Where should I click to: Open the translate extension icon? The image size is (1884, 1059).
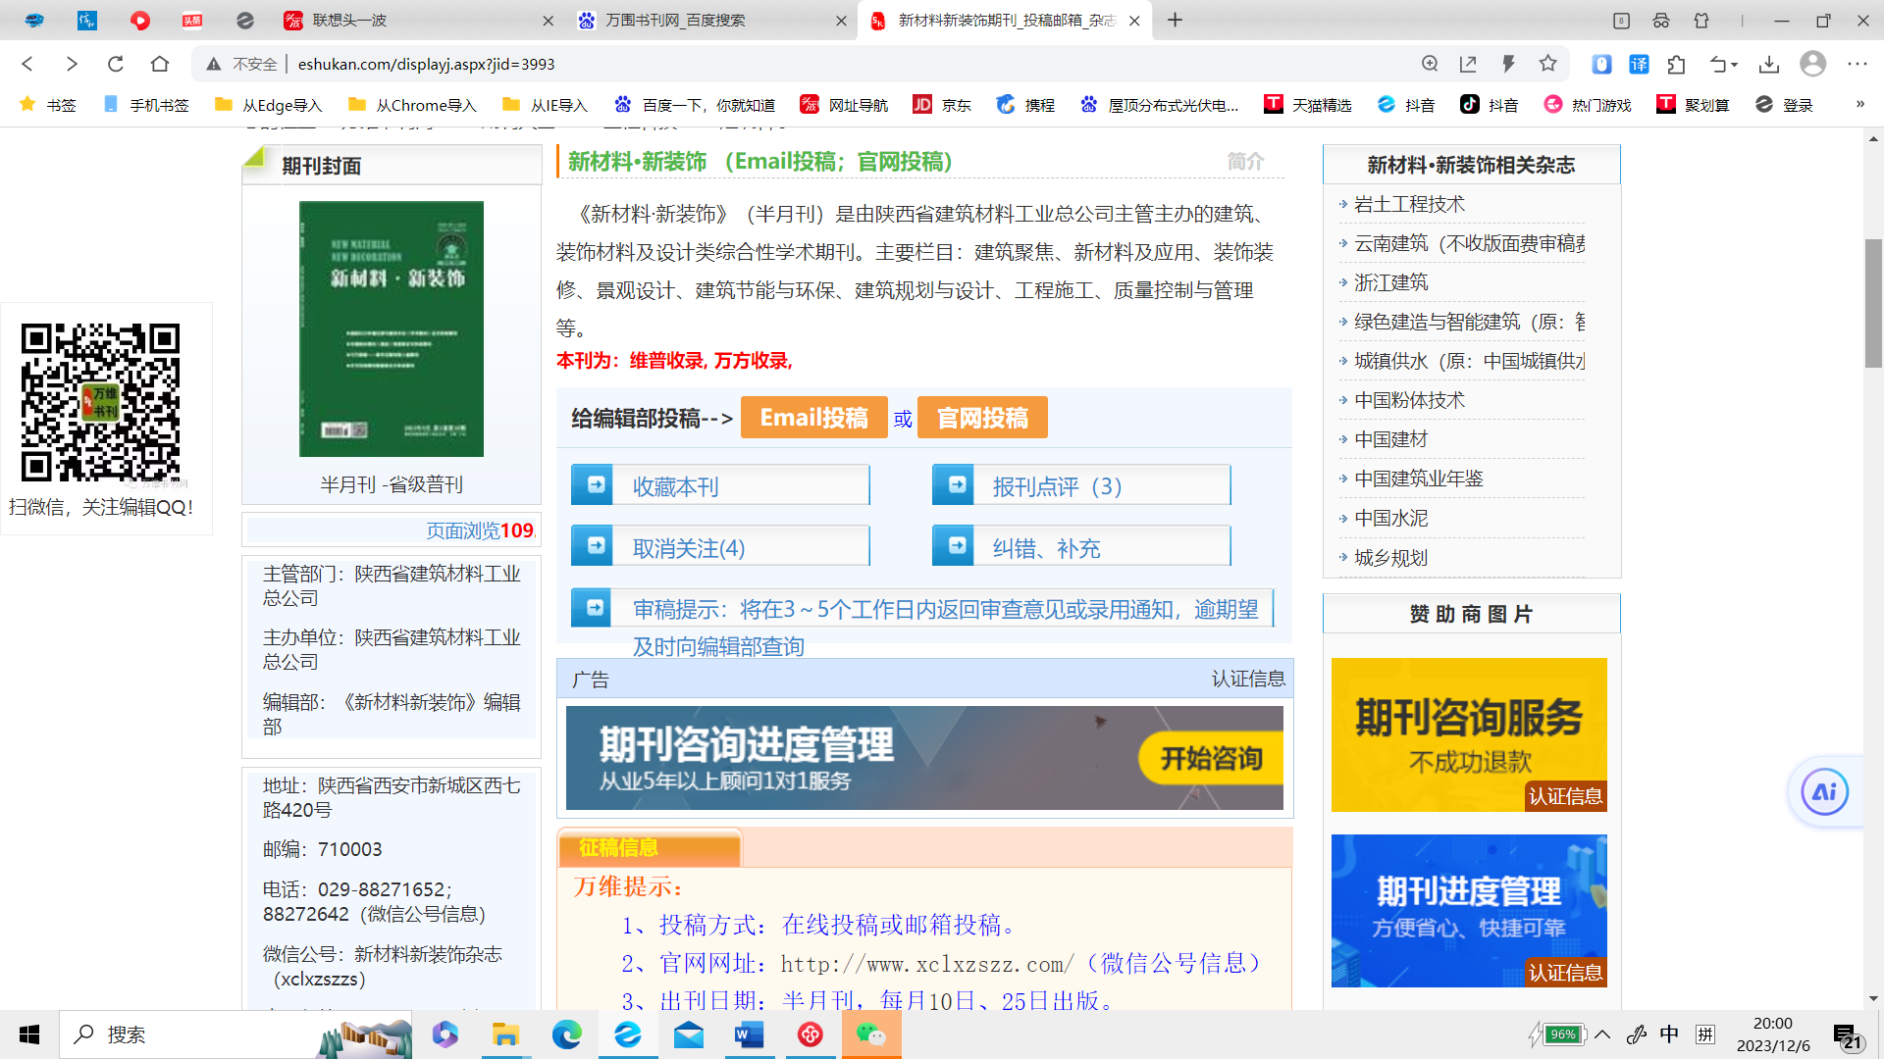pyautogui.click(x=1639, y=64)
